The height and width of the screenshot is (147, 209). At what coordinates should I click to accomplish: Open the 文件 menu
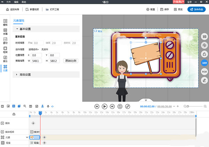[8, 2]
